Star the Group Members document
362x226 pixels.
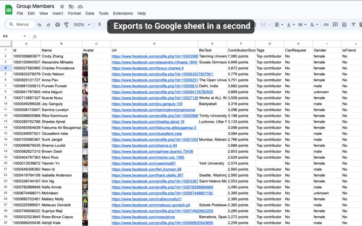[62, 6]
